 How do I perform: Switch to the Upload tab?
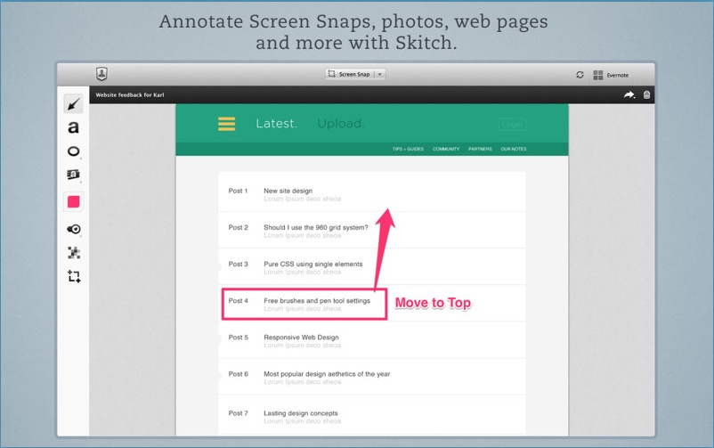click(340, 124)
